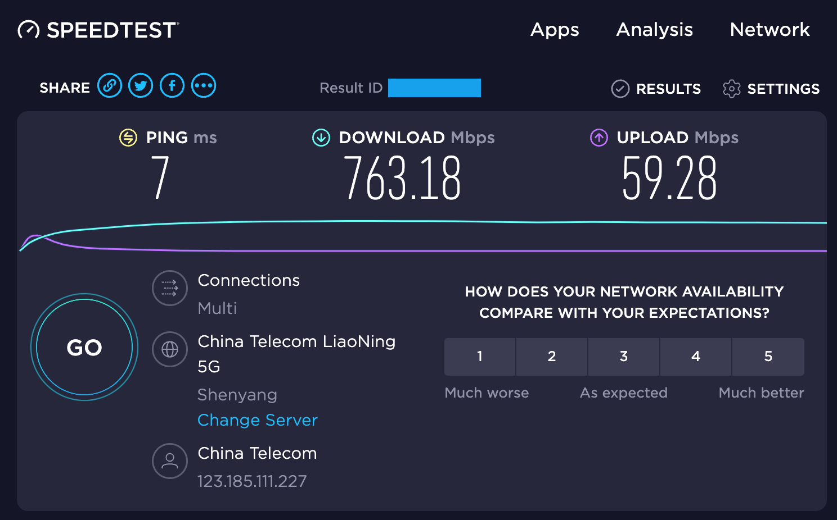Image resolution: width=837 pixels, height=520 pixels.
Task: Open more share options icon
Action: pos(204,86)
